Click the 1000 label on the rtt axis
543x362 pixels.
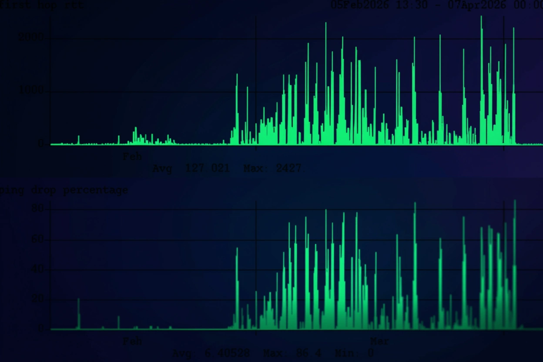[x=30, y=90]
